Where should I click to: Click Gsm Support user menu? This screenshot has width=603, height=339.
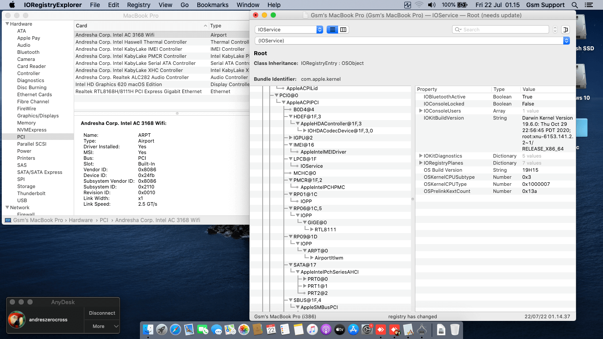click(545, 5)
